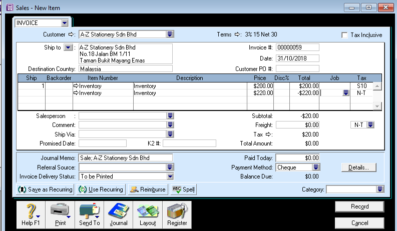Image resolution: width=397 pixels, height=231 pixels.
Task: Click the Record button
Action: click(x=359, y=206)
